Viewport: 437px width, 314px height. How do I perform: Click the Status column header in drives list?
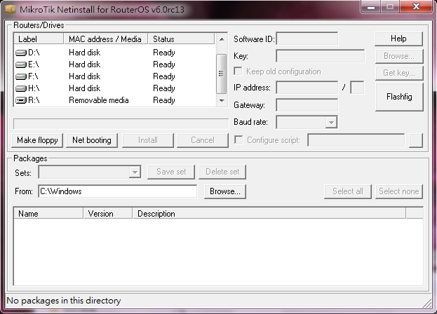click(x=181, y=39)
